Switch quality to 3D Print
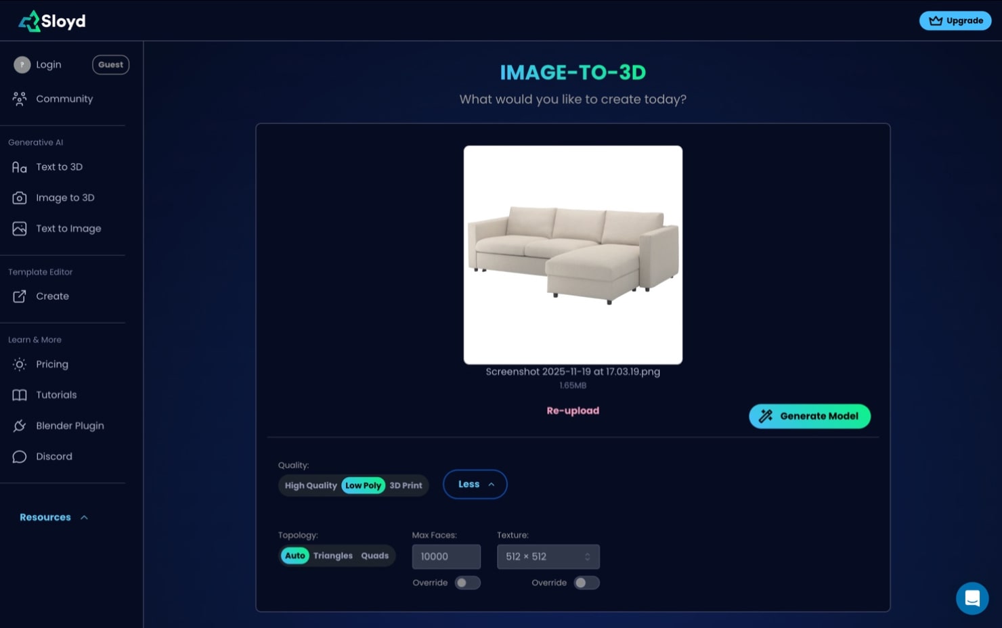Screen dimensions: 1002x628 click(x=405, y=485)
